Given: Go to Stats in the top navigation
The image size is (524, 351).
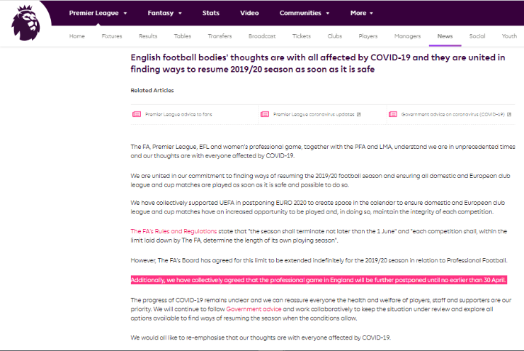Looking at the screenshot, I should coord(210,13).
